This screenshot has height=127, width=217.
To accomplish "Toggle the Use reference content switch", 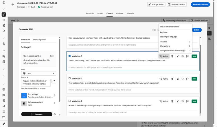I will tap(52, 56).
